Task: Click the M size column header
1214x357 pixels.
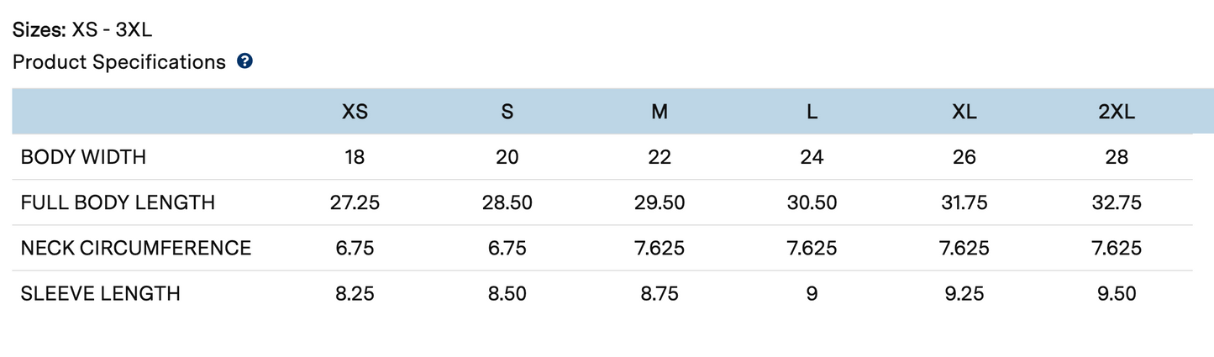Action: (x=660, y=112)
